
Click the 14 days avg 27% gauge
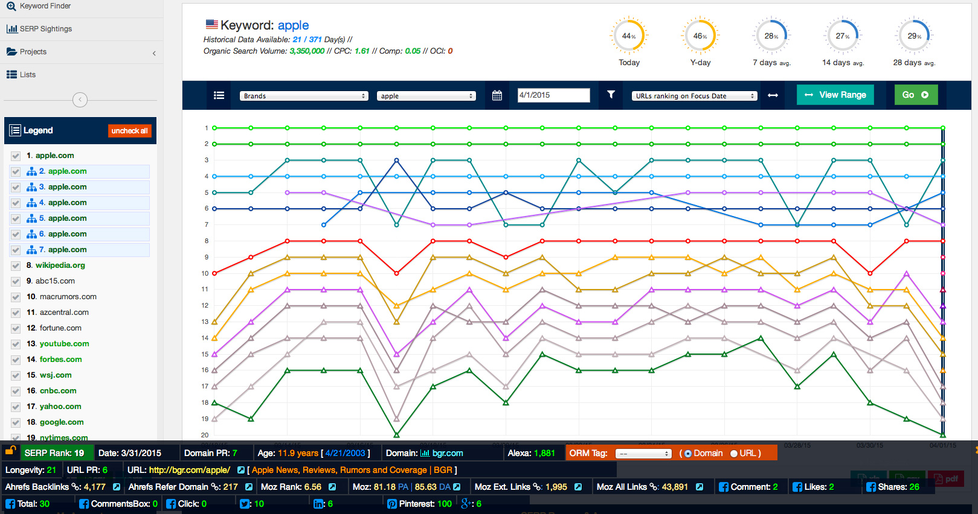(843, 36)
